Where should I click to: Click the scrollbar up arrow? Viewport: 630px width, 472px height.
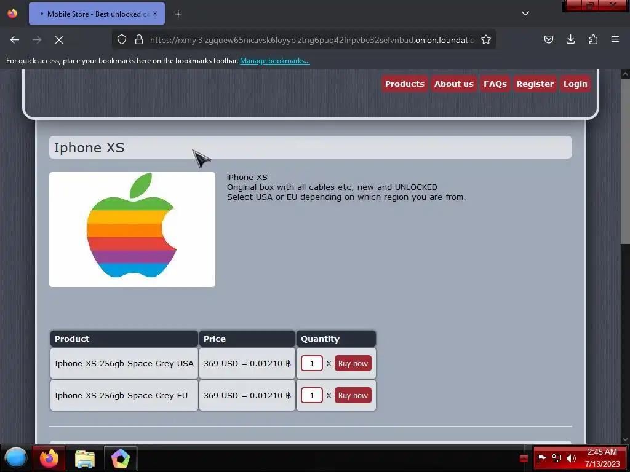[625, 74]
